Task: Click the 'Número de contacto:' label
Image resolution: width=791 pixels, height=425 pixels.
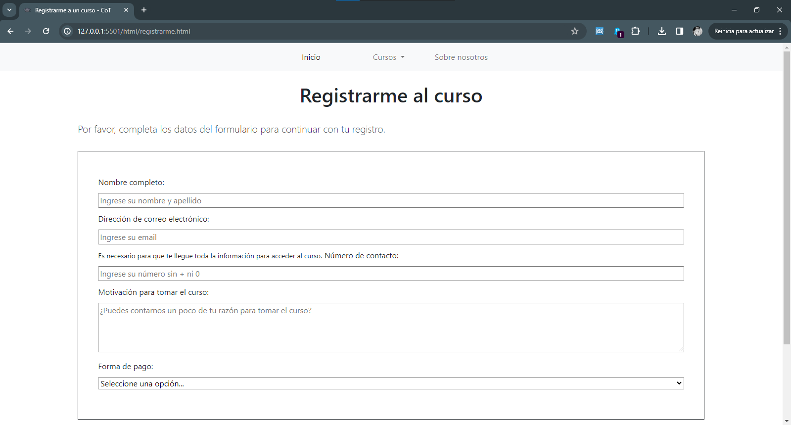Action: coord(361,256)
